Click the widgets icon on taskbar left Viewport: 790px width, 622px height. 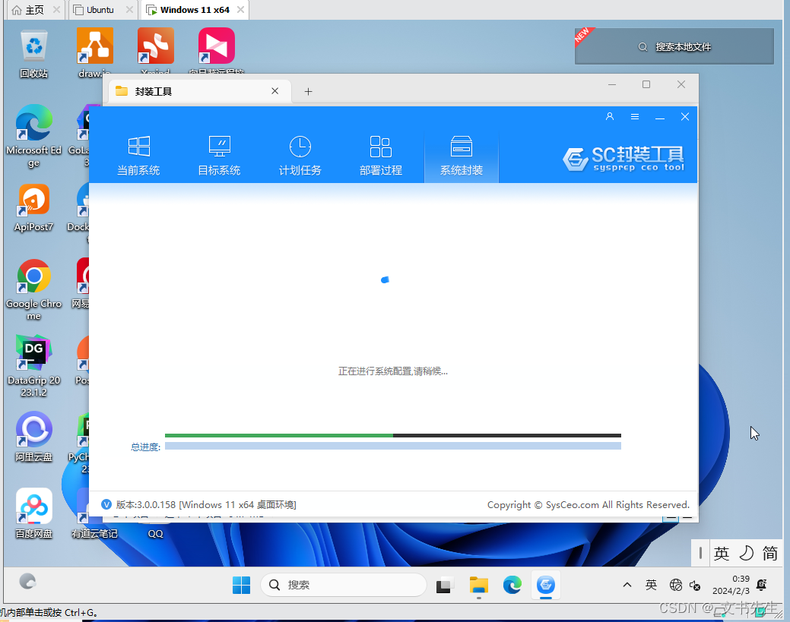pyautogui.click(x=27, y=581)
